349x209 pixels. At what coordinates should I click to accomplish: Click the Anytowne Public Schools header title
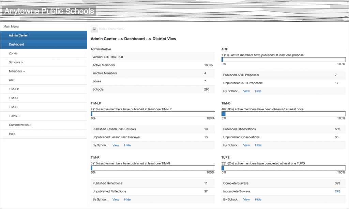(x=49, y=11)
